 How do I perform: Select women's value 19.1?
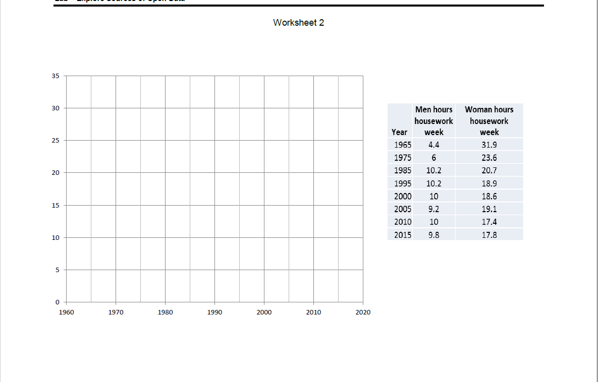click(489, 209)
